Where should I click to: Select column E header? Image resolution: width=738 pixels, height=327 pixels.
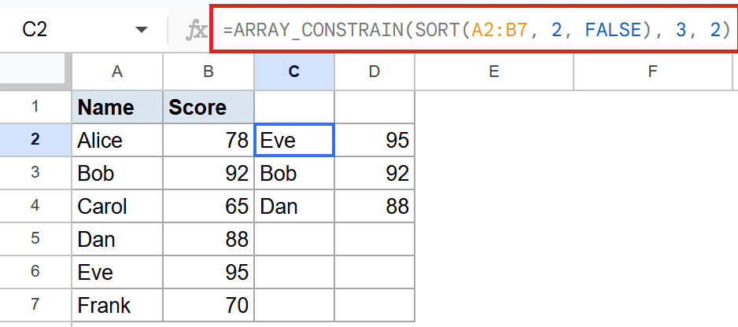point(494,72)
